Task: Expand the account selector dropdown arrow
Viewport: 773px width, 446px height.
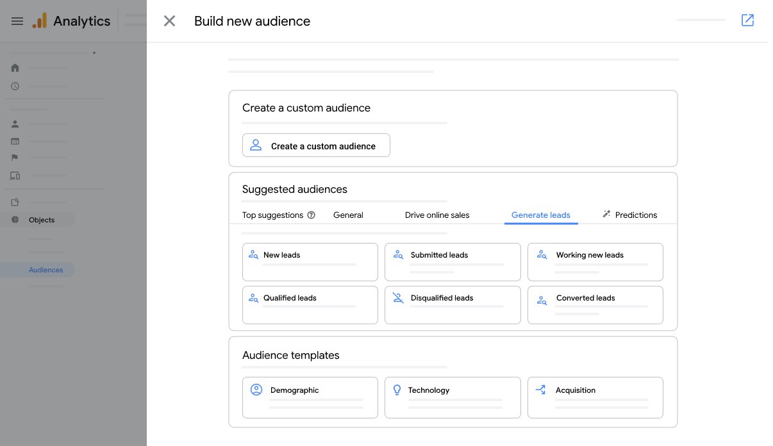Action: [94, 53]
